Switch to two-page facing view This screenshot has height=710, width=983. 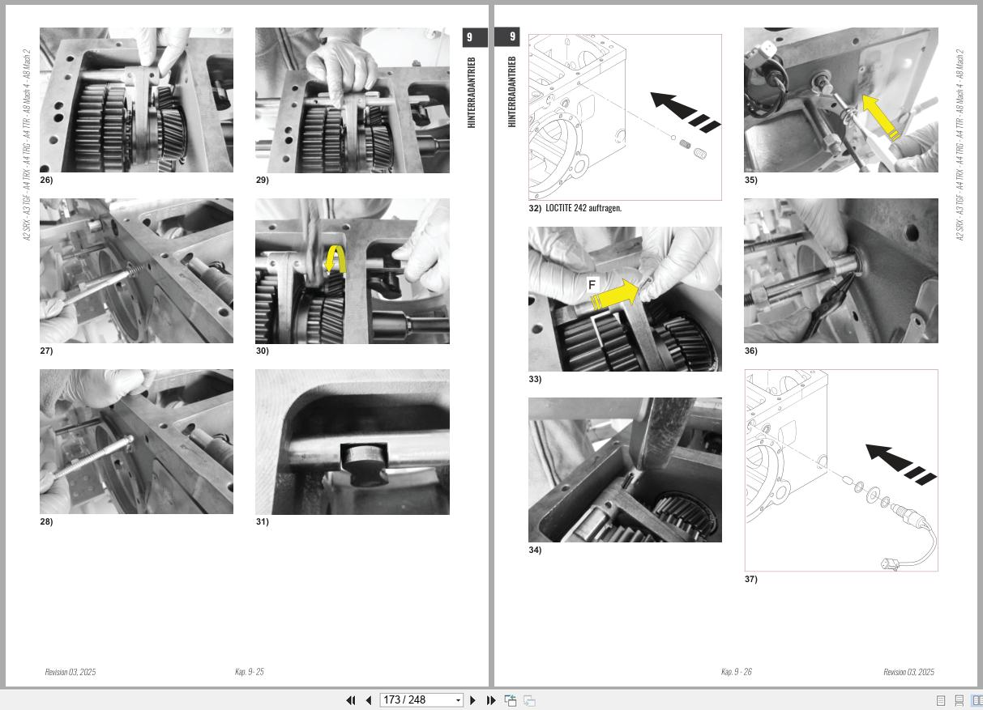[977, 700]
